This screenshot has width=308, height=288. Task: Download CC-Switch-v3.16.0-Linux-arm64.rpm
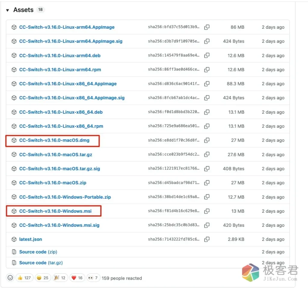(x=60, y=70)
